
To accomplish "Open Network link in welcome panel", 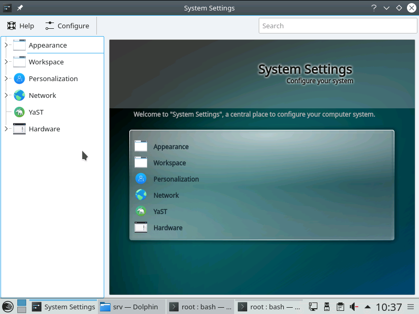I will [166, 195].
